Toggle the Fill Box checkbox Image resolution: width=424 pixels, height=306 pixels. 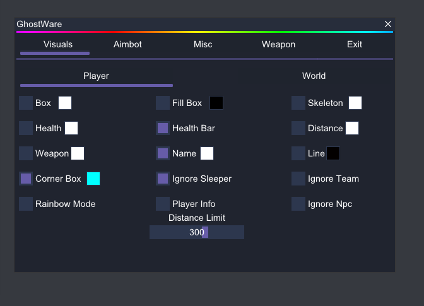[163, 103]
